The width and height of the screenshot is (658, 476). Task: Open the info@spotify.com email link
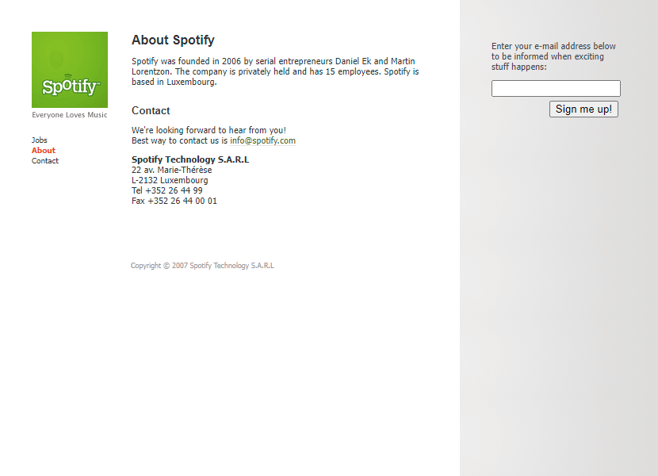262,140
